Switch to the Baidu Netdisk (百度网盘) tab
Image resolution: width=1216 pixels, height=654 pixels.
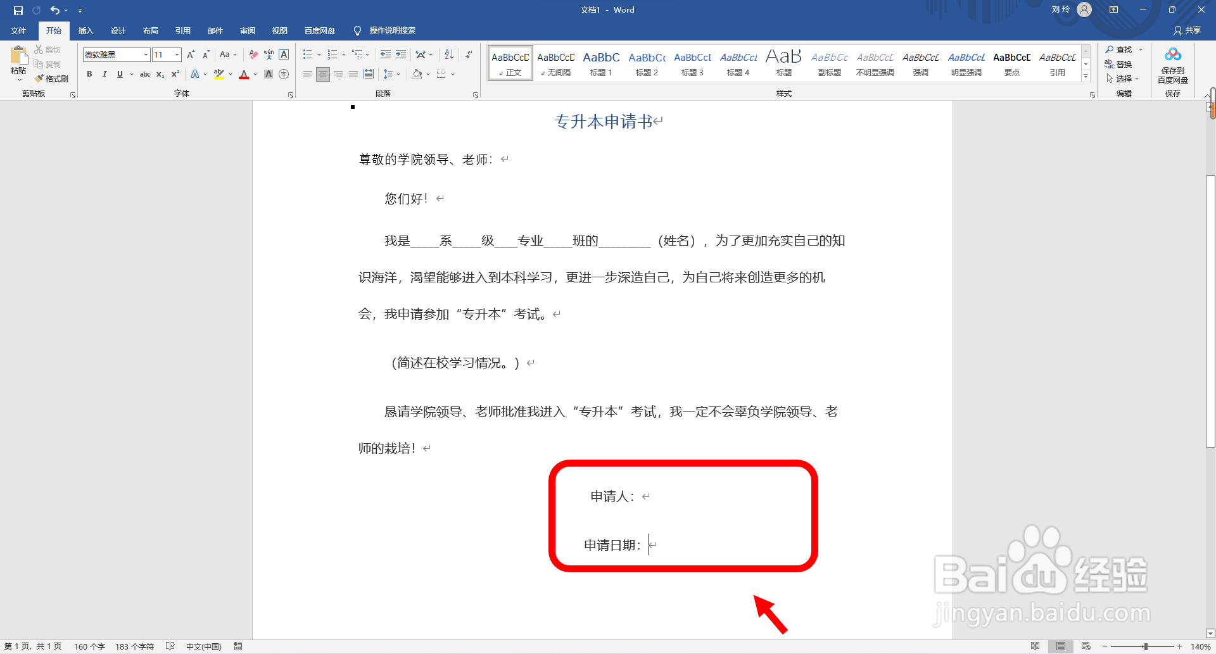pos(320,30)
